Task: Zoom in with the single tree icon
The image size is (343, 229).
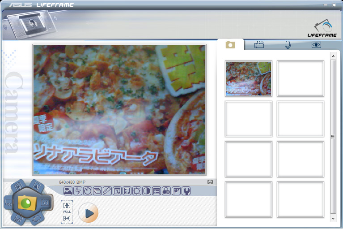Action: pyautogui.click(x=67, y=205)
